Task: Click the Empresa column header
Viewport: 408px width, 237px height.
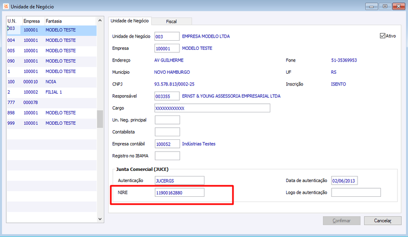Action: coord(32,21)
